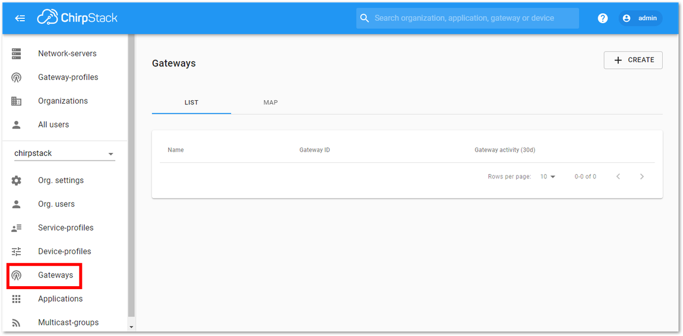The width and height of the screenshot is (683, 336).
Task: Open Network-servers in sidebar
Action: coord(65,53)
